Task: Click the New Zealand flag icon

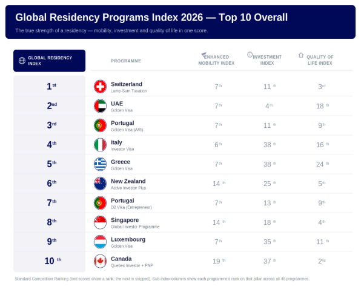Action: (x=100, y=184)
